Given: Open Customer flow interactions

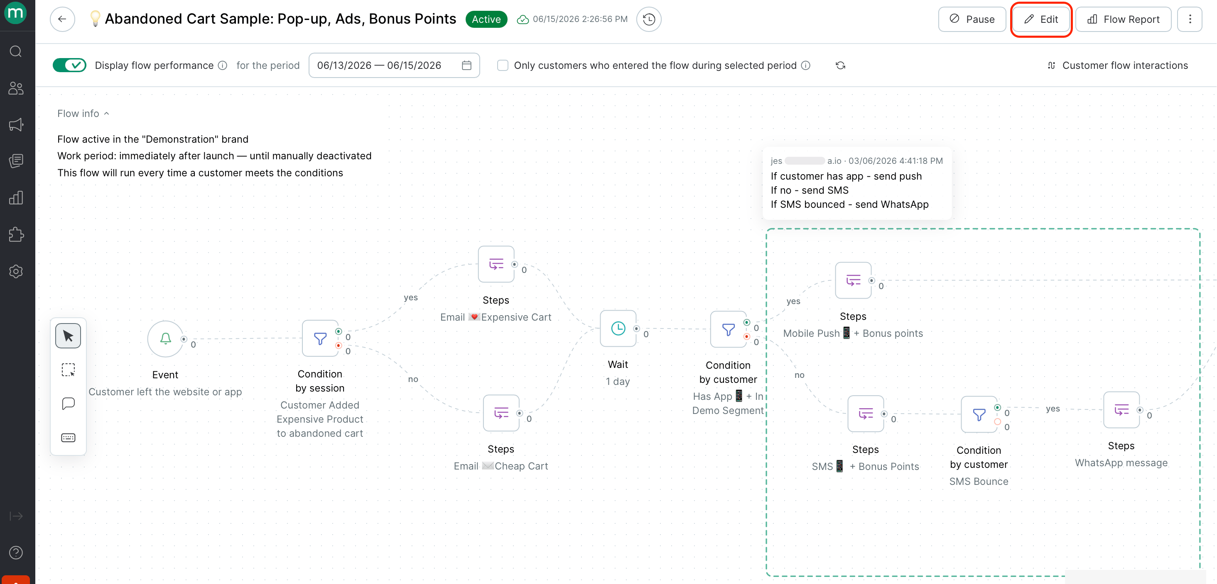Looking at the screenshot, I should tap(1117, 66).
